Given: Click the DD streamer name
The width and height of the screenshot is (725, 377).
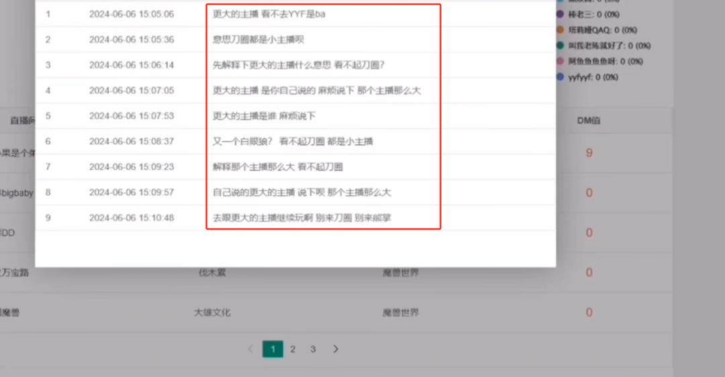Looking at the screenshot, I should coord(7,232).
